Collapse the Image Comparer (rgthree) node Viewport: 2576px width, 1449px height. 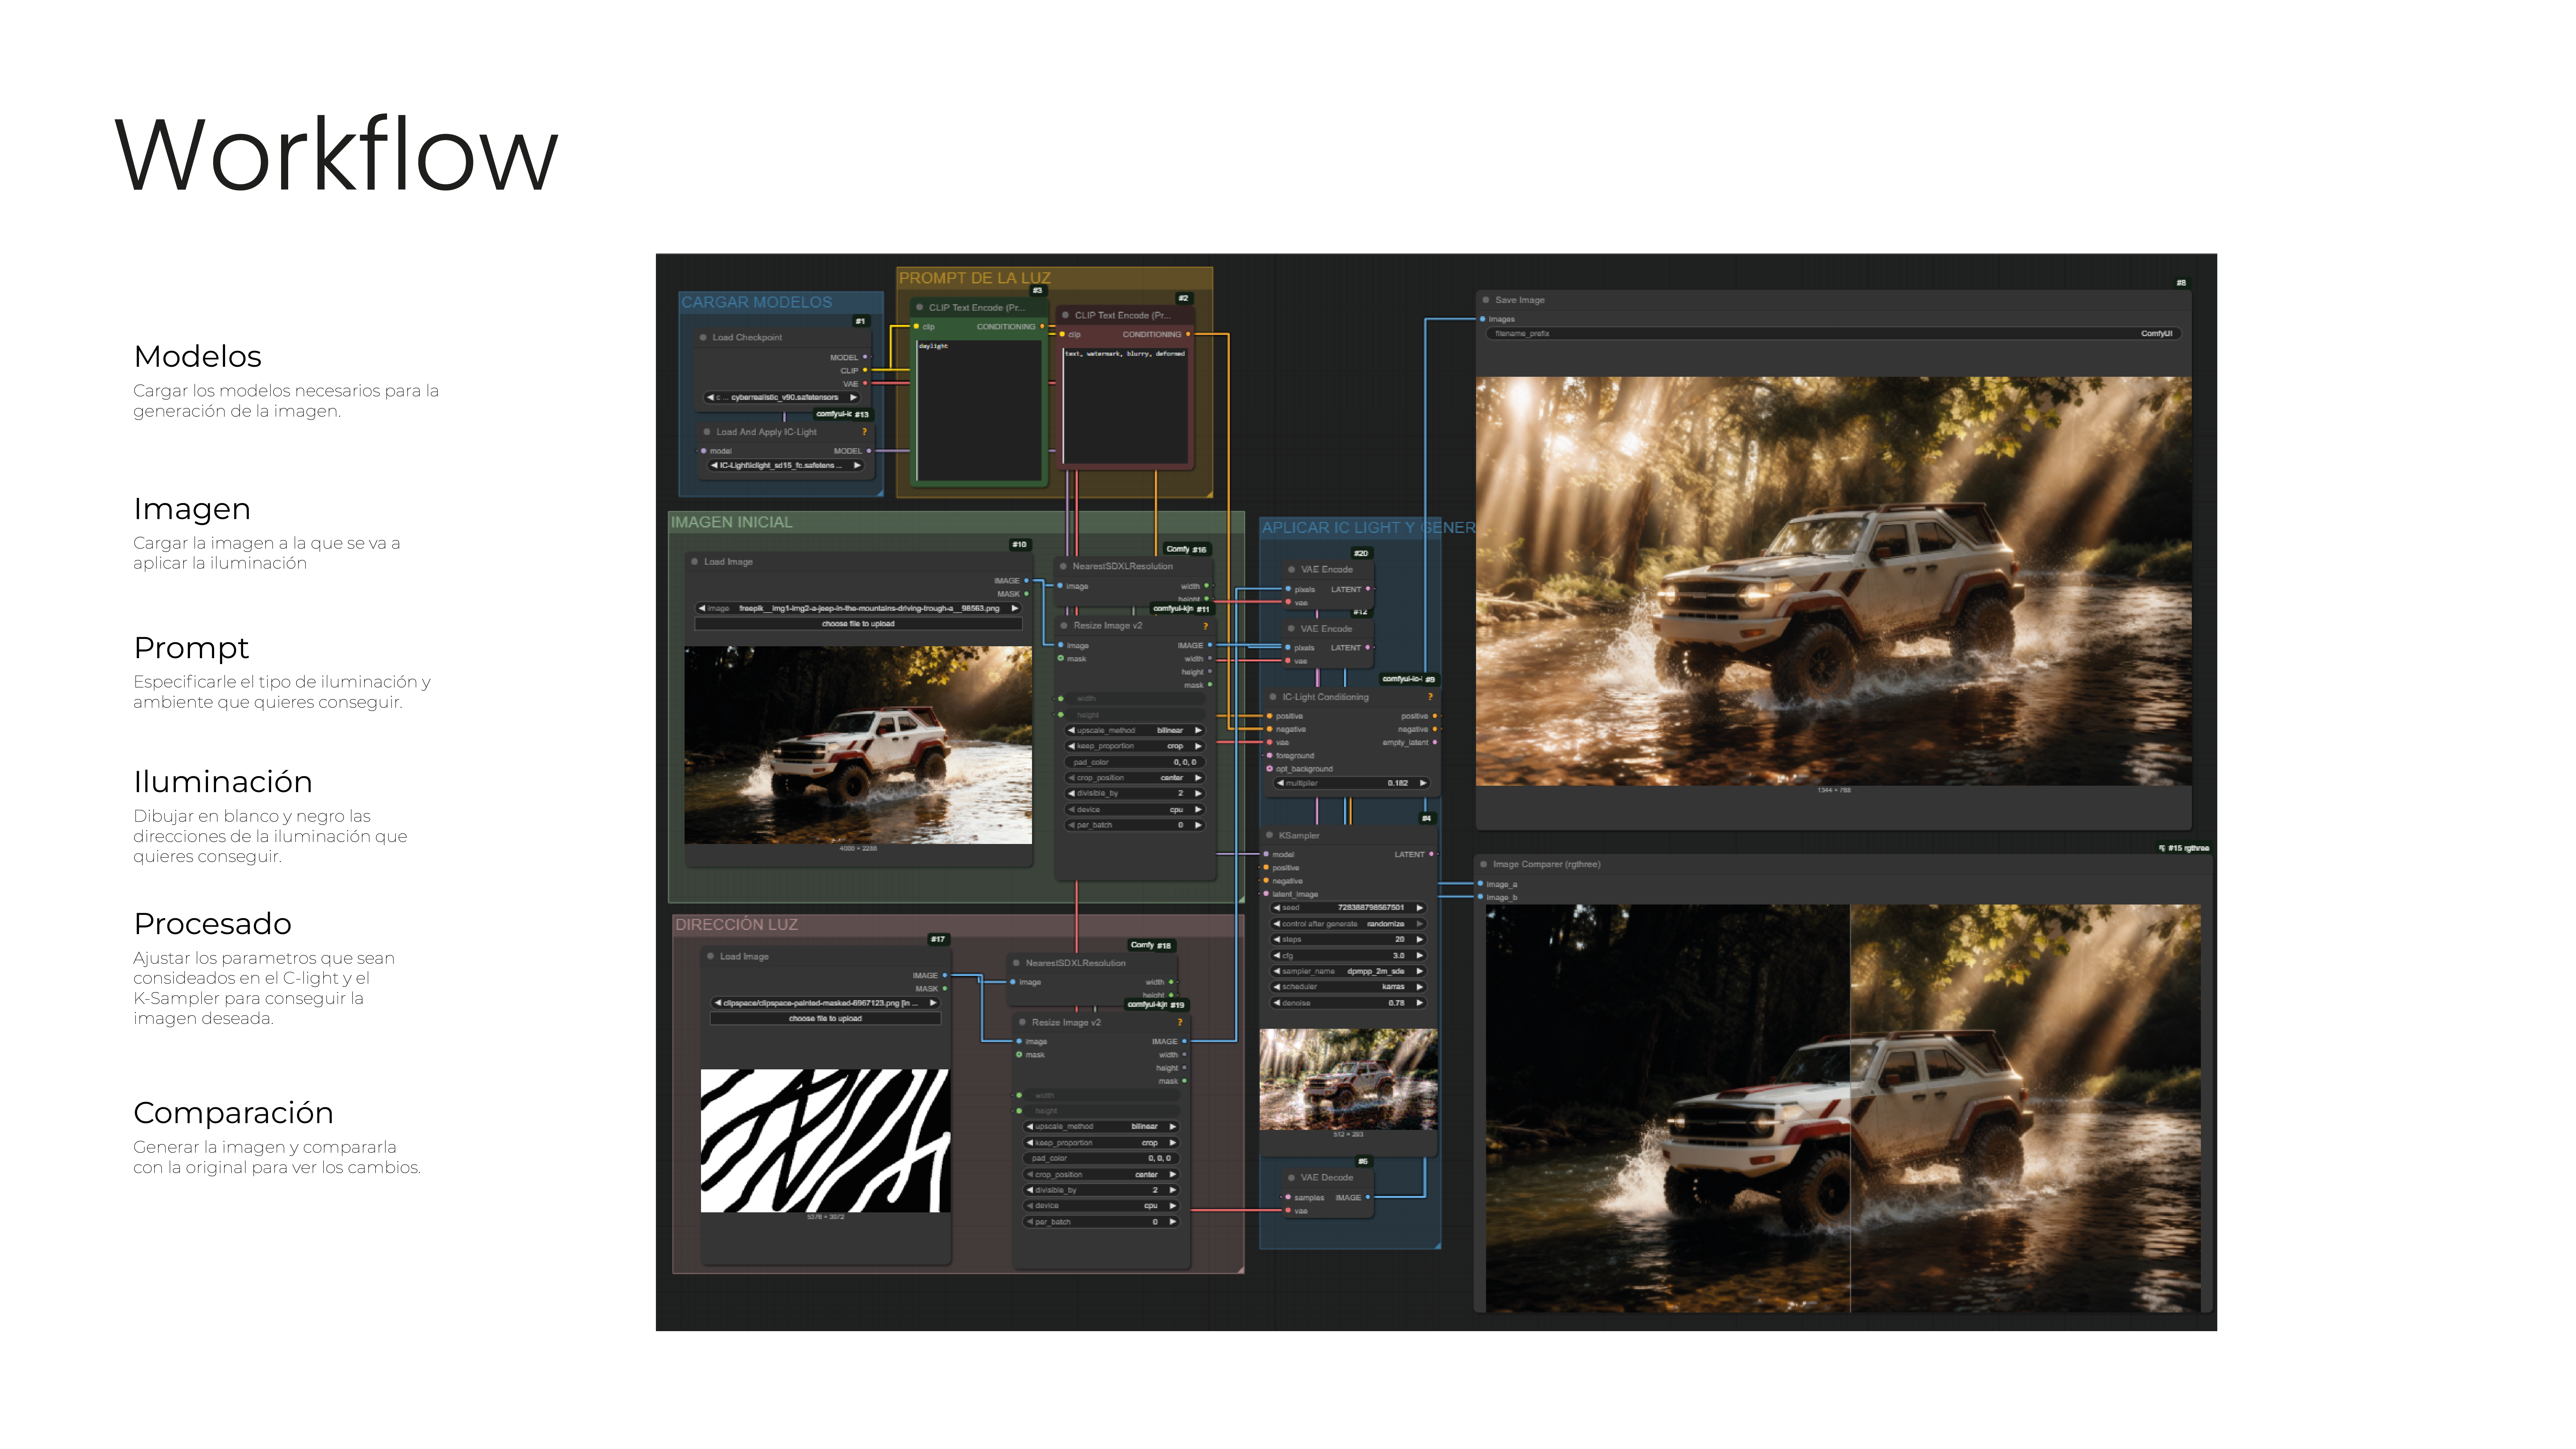(x=1484, y=864)
